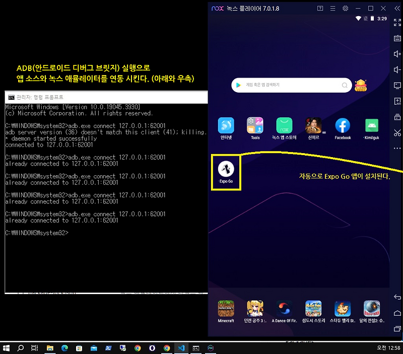Viewport: 403px width, 354px height.
Task: Open Microsoft Edge from taskbar
Action: [64, 348]
